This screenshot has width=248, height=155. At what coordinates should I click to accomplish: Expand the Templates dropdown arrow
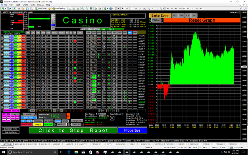118,8
